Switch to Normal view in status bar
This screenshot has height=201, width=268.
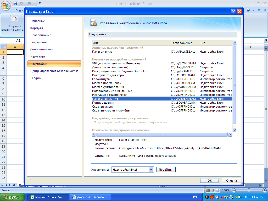208,190
